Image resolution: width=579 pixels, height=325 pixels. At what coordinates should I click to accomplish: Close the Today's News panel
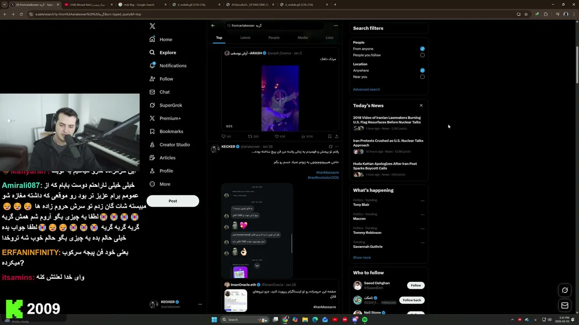[421, 106]
